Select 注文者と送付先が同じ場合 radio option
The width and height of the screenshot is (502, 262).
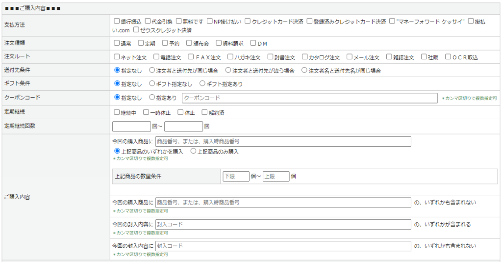pos(152,70)
